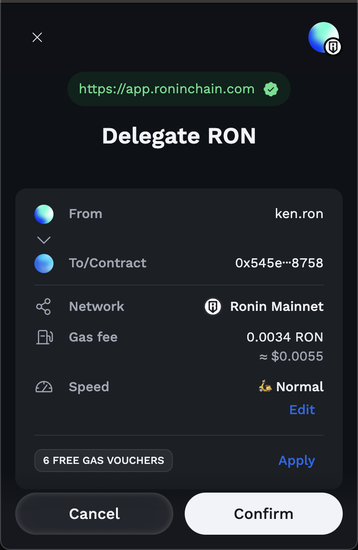This screenshot has width=358, height=550.
Task: Close the Delegate RON dialog with X
Action: coord(37,37)
